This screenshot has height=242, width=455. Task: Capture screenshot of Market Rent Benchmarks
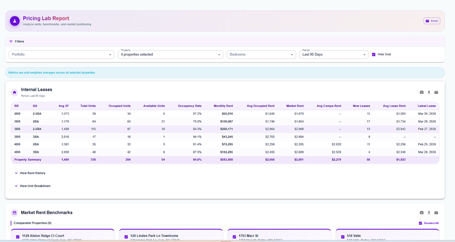coord(422,213)
